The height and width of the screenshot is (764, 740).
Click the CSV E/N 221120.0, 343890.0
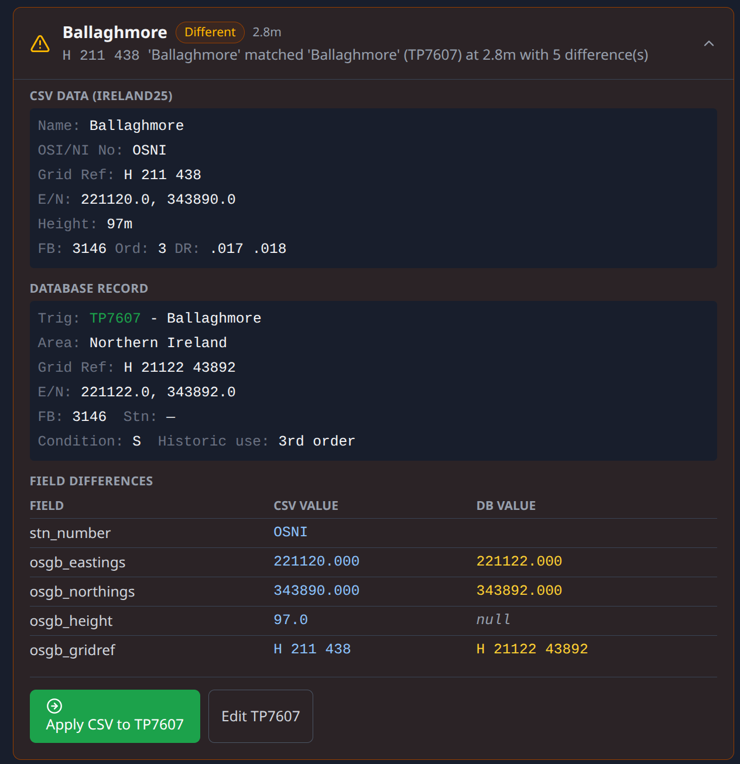point(158,199)
